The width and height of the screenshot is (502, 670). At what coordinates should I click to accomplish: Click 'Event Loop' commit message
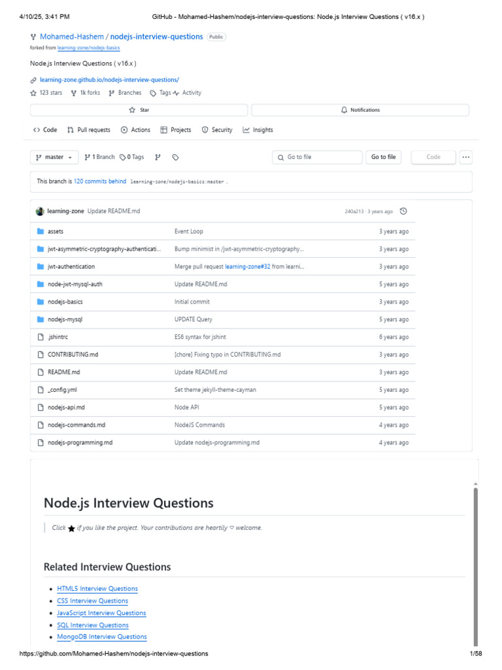tap(189, 232)
